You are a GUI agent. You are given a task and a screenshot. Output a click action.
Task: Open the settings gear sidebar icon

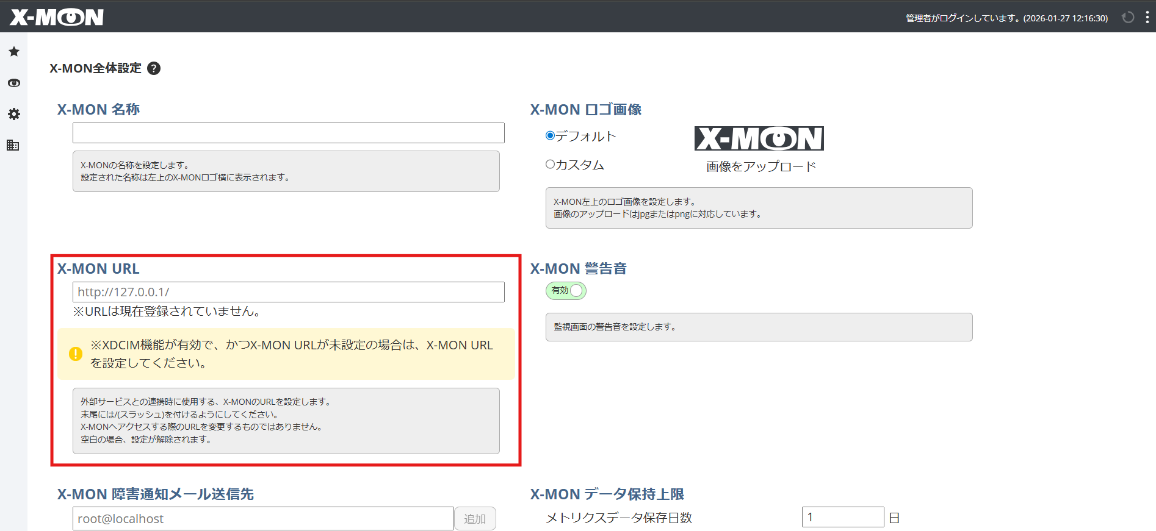(x=14, y=114)
